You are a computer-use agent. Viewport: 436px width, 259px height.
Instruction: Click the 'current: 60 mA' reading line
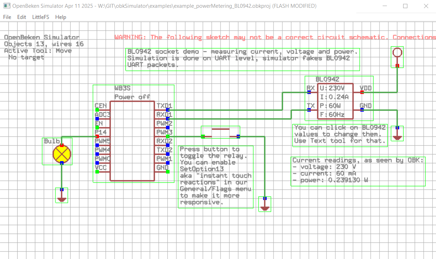pos(324,173)
